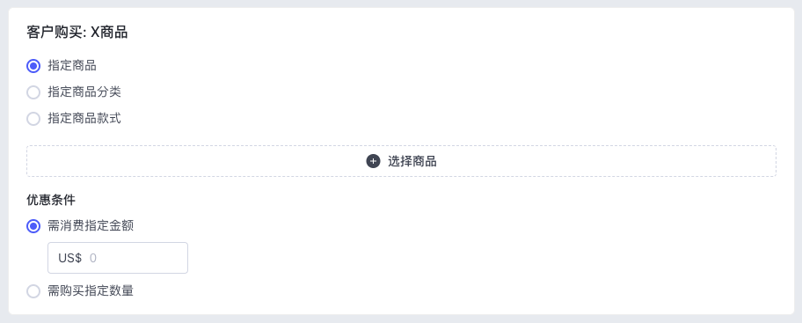Pick the 指定商品款式 radio circle
802x323 pixels.
click(x=33, y=119)
